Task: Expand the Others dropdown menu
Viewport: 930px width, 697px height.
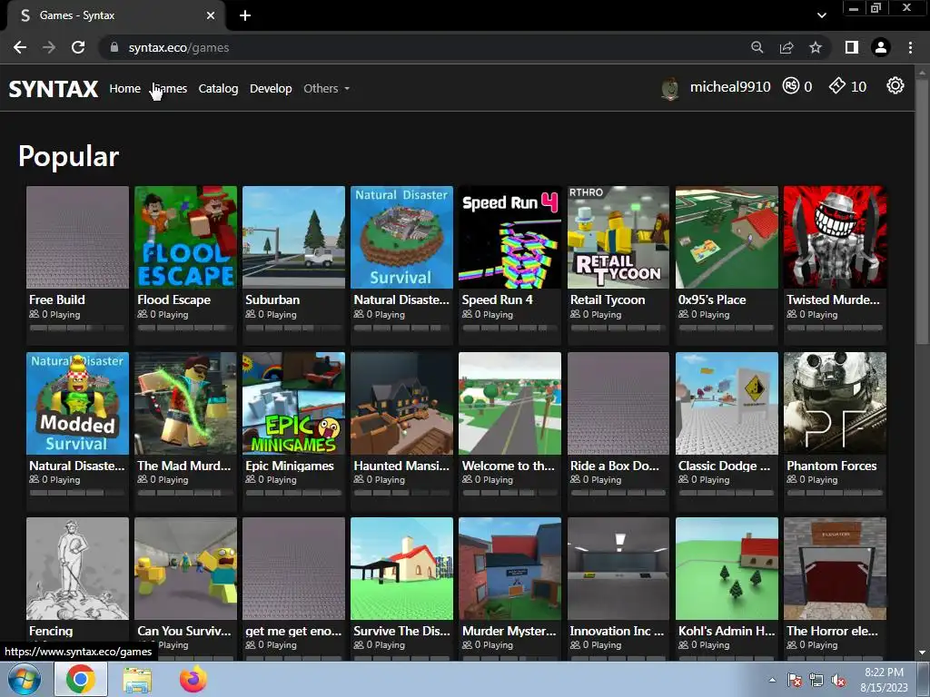Action: pos(326,88)
